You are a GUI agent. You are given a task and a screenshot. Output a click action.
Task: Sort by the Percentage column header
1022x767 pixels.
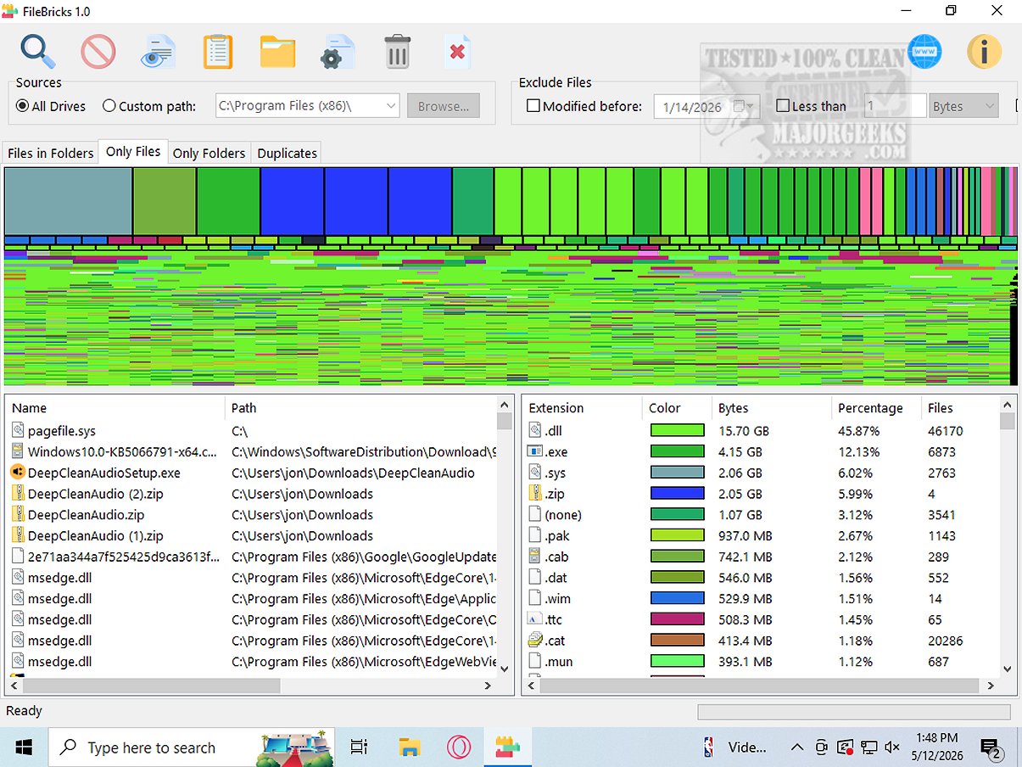(877, 408)
